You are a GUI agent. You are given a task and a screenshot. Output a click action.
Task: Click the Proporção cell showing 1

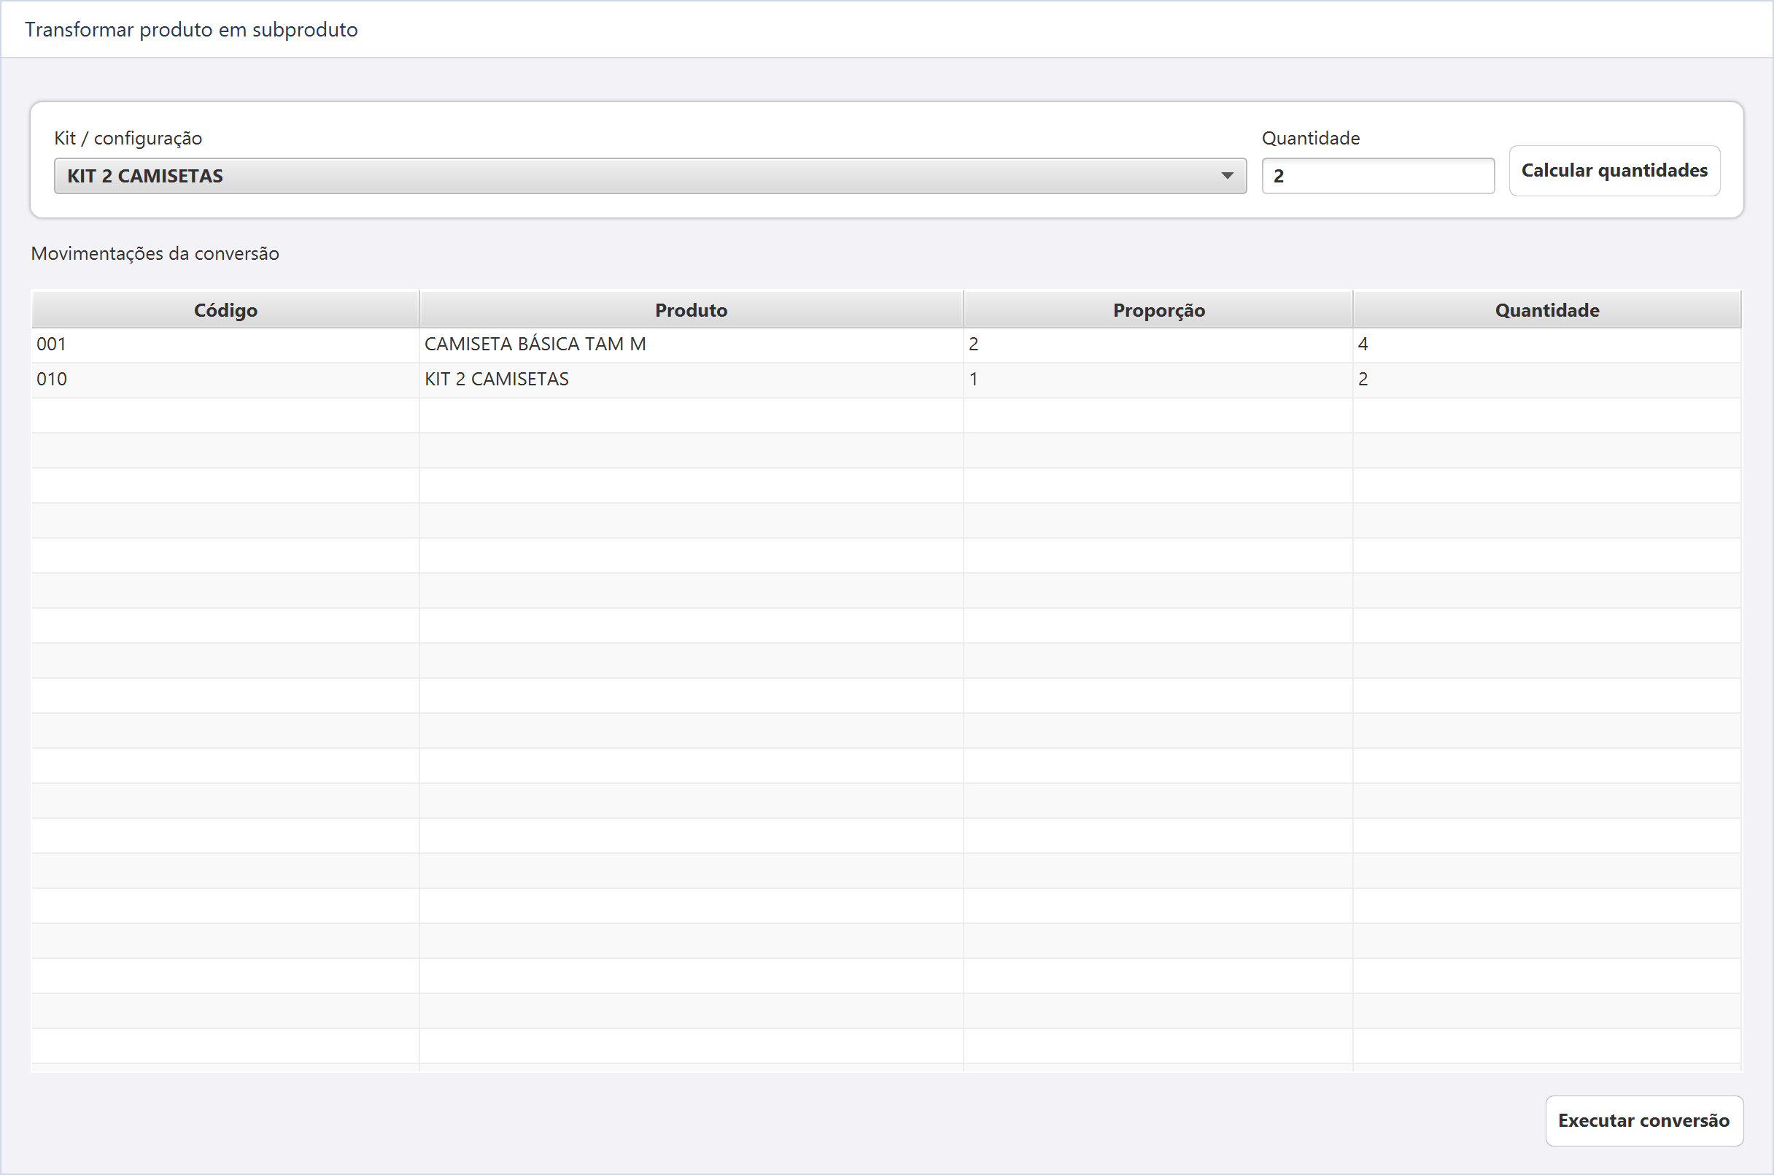(1158, 380)
